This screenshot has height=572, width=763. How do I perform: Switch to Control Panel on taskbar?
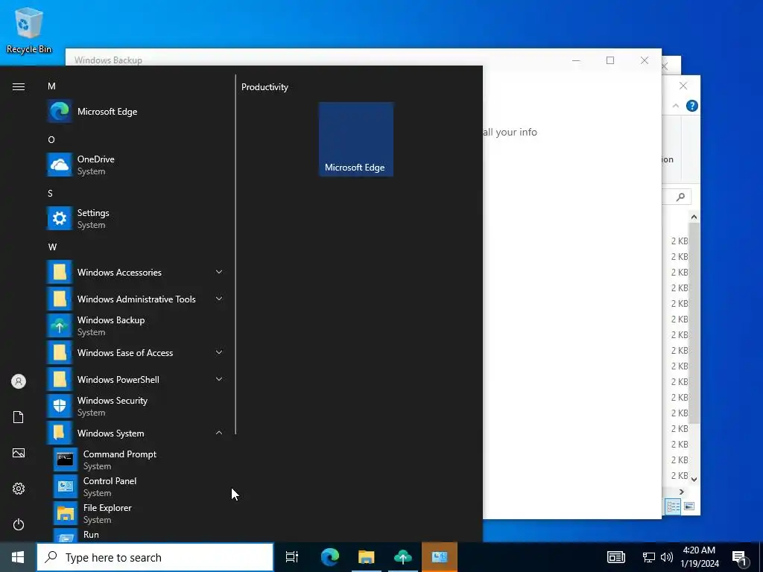[440, 557]
